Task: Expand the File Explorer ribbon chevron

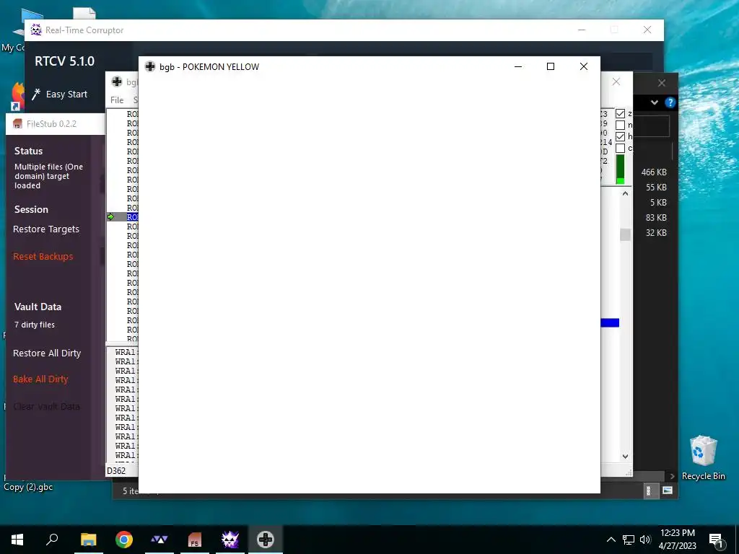Action: point(654,102)
